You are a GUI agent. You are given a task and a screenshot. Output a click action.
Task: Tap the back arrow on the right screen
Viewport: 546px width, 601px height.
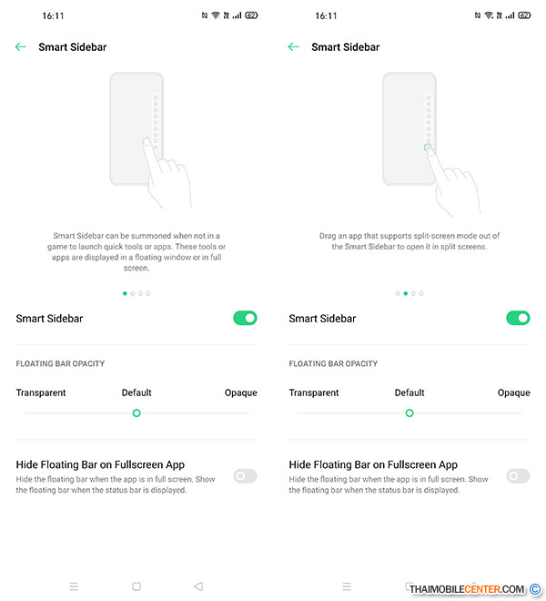pyautogui.click(x=294, y=46)
